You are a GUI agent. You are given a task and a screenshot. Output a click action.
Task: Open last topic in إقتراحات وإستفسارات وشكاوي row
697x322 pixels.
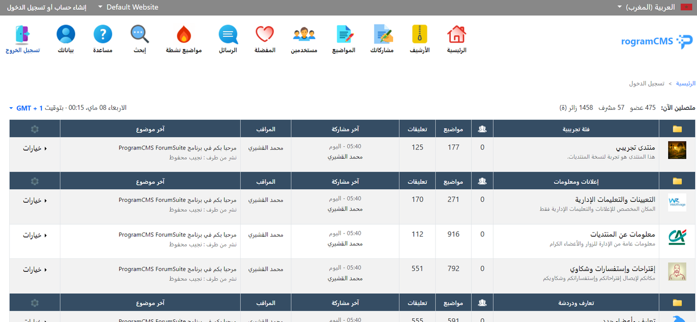point(178,269)
